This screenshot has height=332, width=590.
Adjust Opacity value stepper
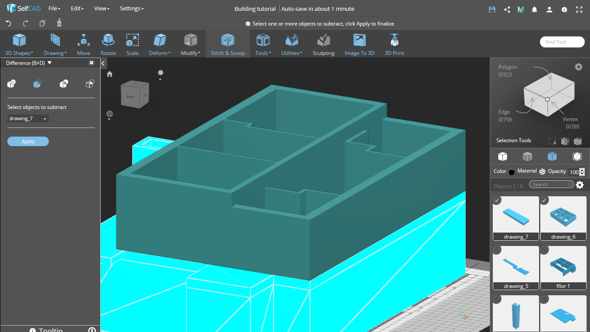click(x=582, y=172)
